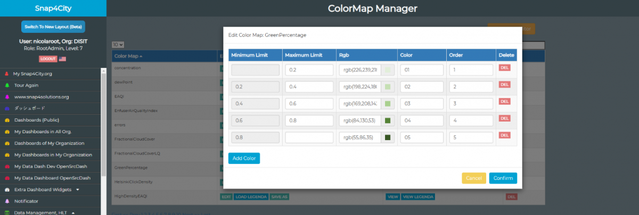Click the Tour Again bell icon
Screen dimensions: 639x215
(x=6, y=85)
